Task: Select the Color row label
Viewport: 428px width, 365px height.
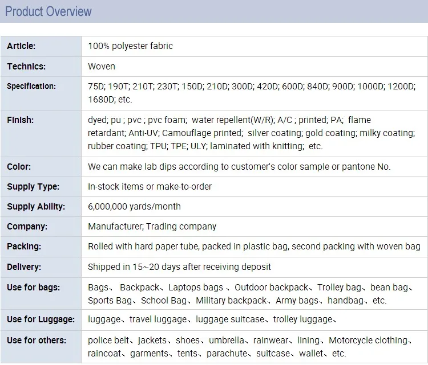Action: pyautogui.click(x=19, y=167)
